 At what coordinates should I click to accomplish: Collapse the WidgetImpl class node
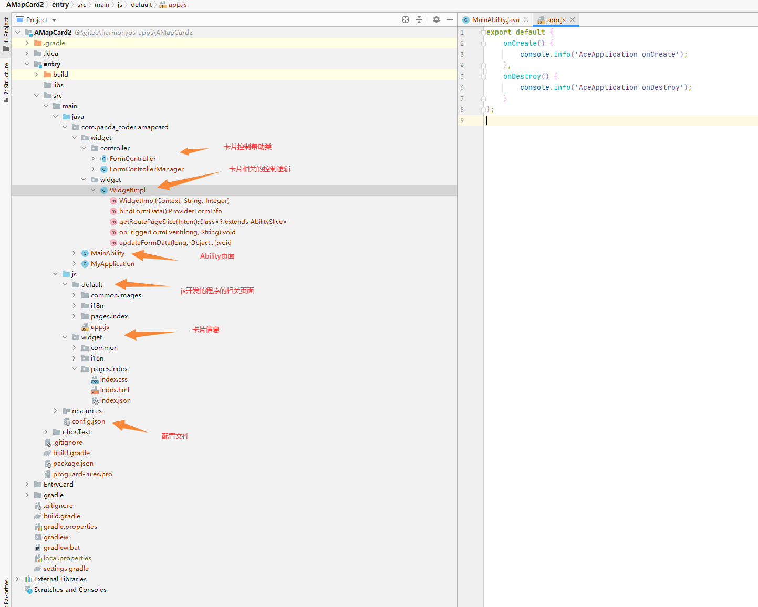93,190
